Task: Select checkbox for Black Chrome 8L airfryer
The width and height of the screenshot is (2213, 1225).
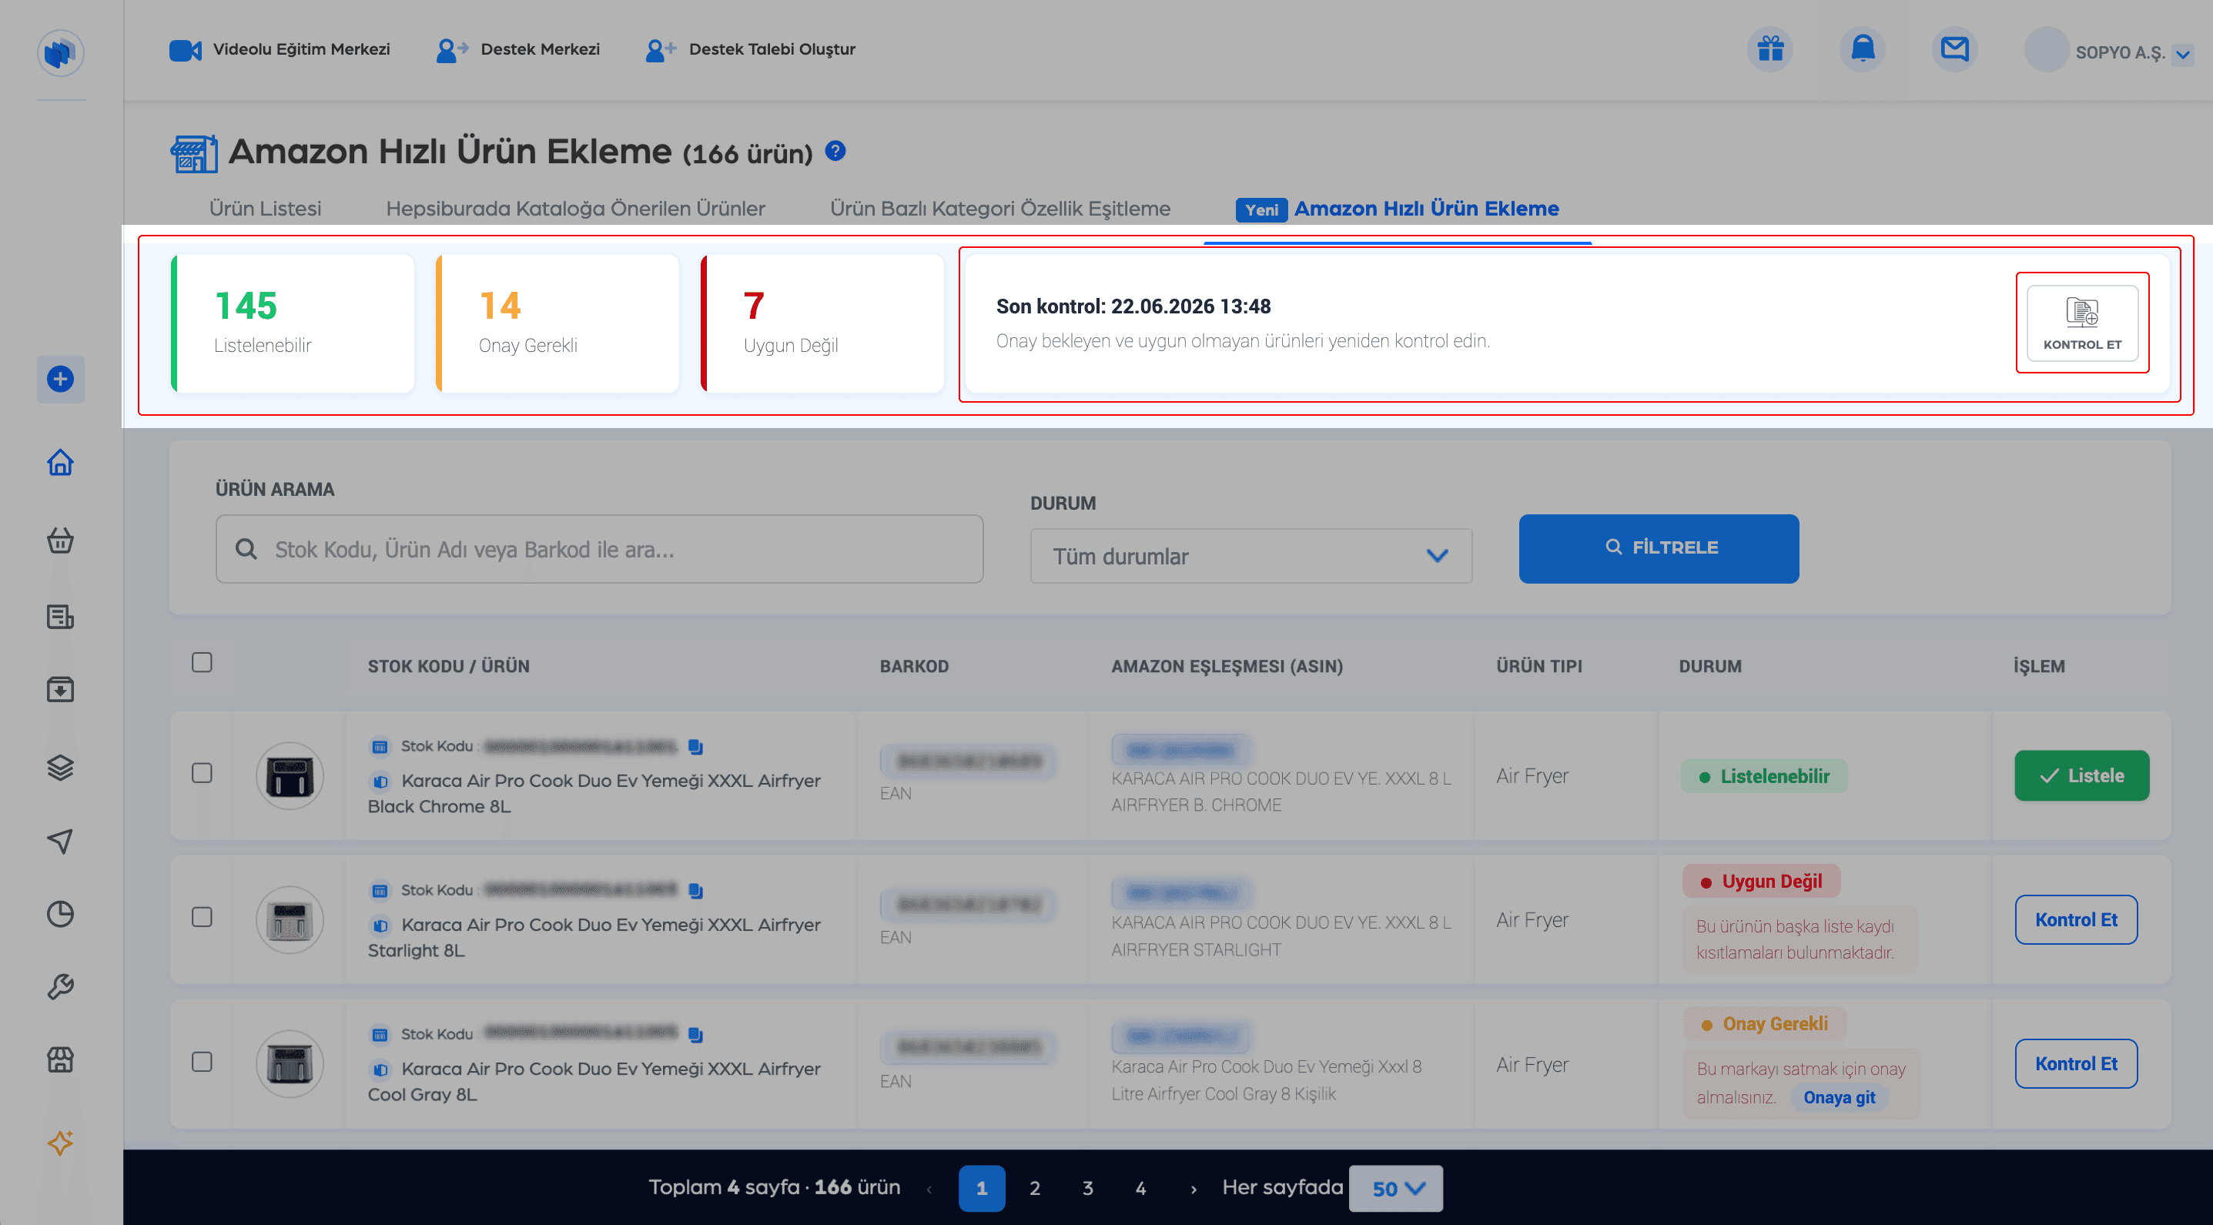Action: [202, 773]
